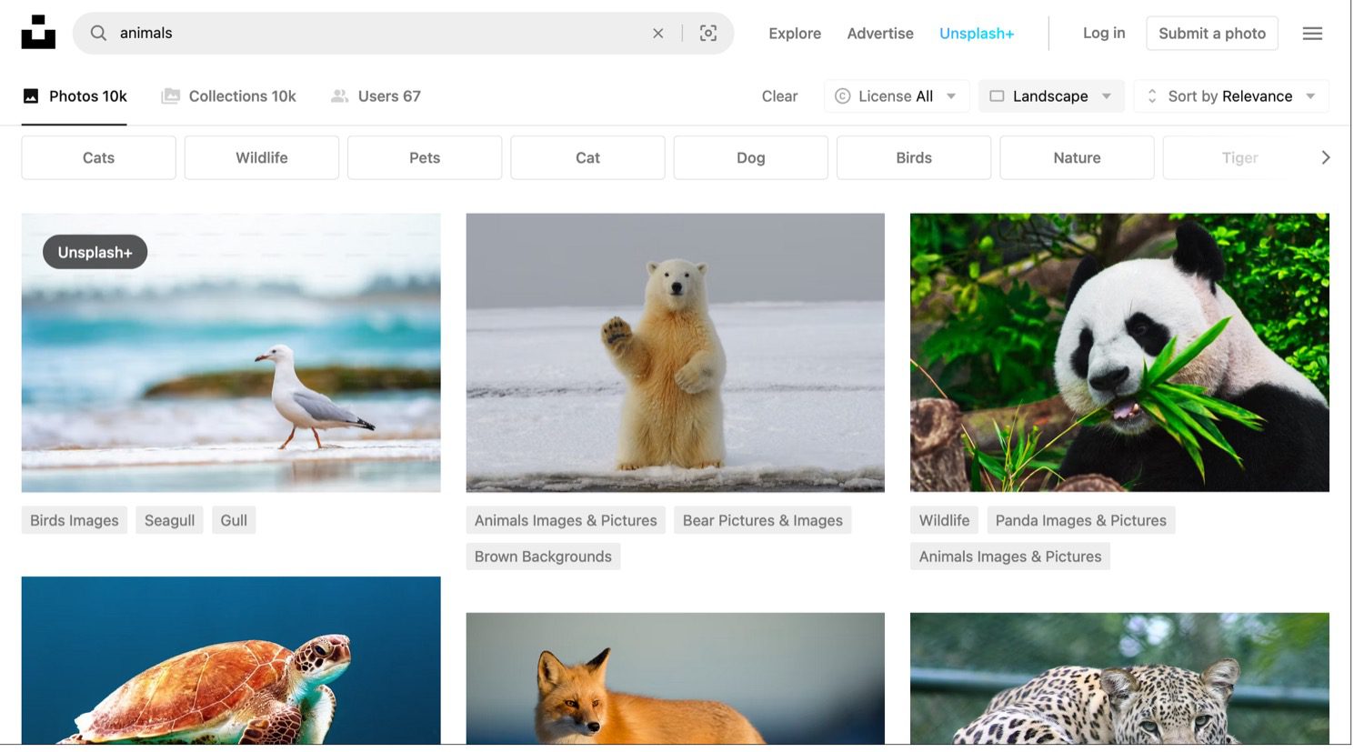Select the Birds filter chip

[x=913, y=157]
